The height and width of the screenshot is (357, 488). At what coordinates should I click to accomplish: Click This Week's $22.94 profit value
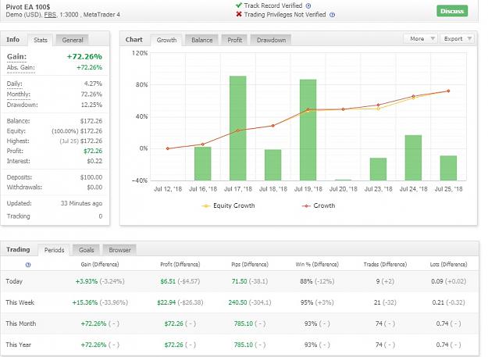[x=166, y=302]
